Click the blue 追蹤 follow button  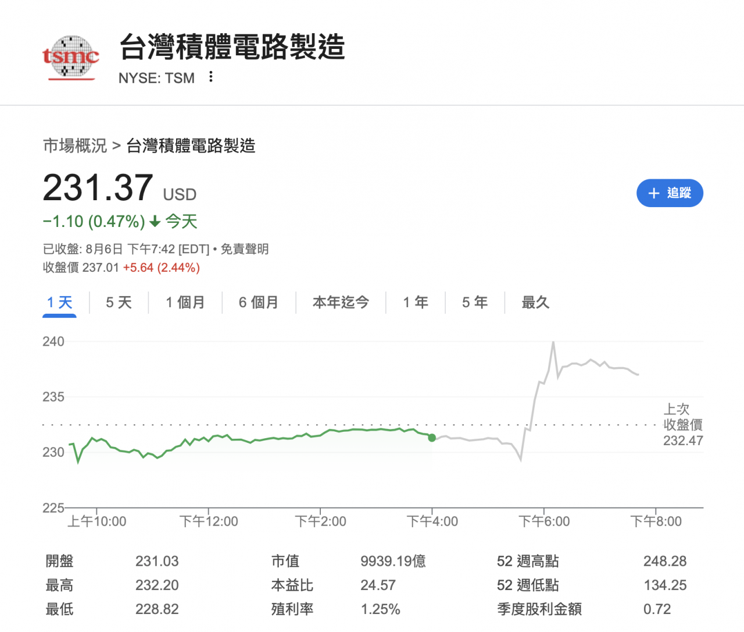[x=670, y=193]
